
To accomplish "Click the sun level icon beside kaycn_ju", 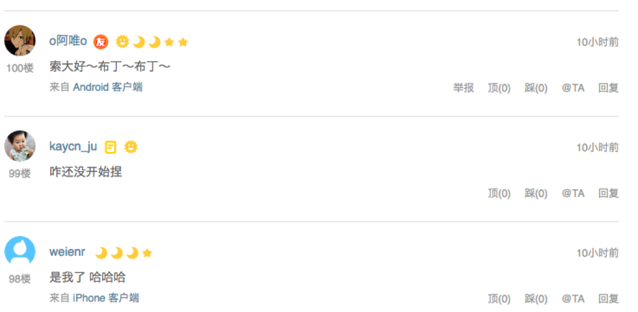I will pyautogui.click(x=131, y=147).
